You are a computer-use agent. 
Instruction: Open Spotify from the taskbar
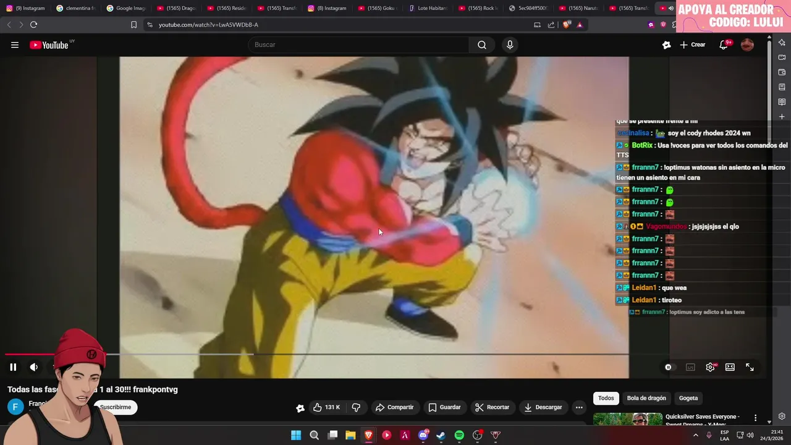tap(459, 435)
